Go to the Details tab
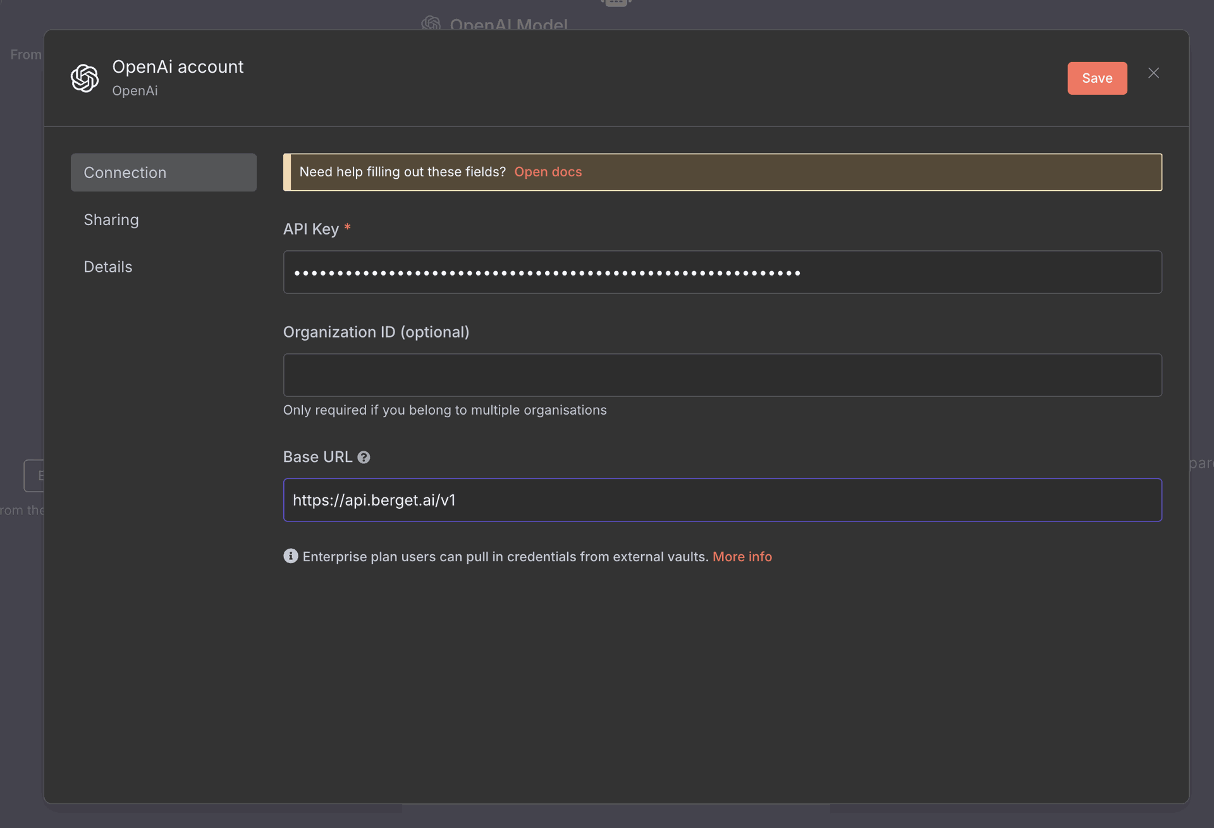 coord(108,267)
